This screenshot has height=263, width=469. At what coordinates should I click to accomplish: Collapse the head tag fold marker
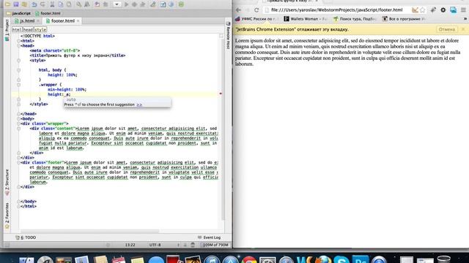(x=18, y=45)
